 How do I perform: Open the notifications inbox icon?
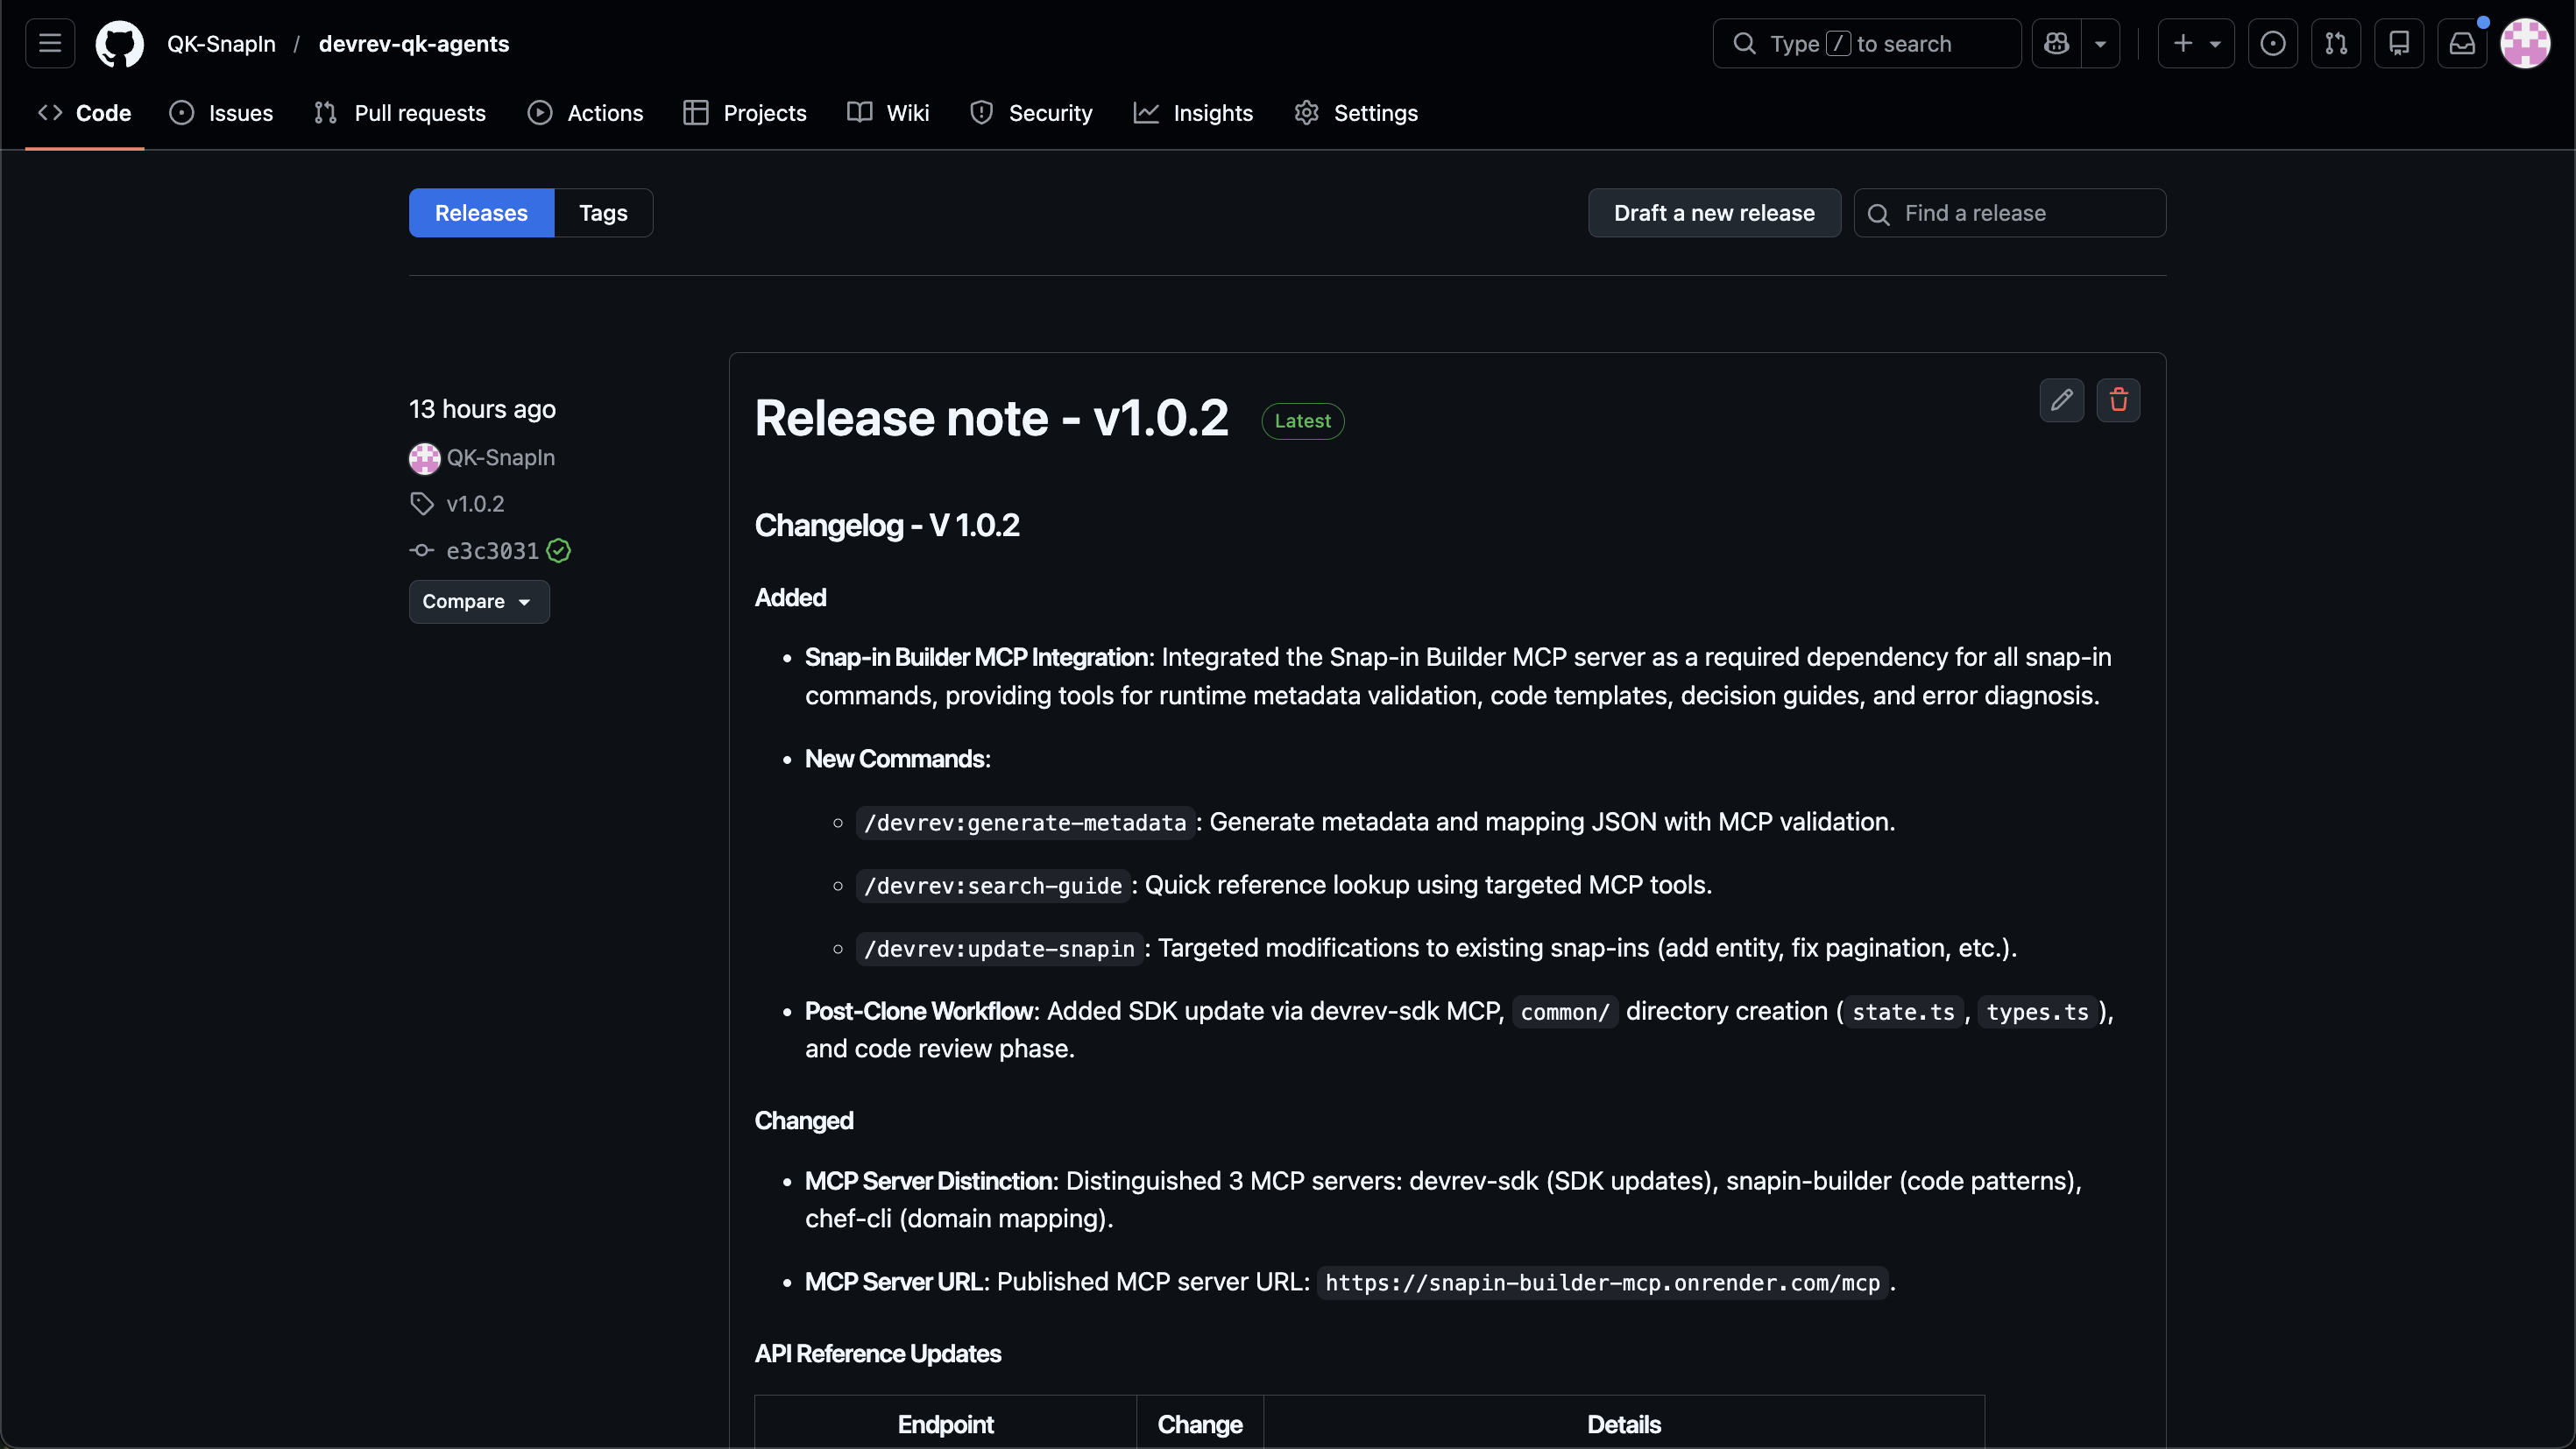(2462, 44)
